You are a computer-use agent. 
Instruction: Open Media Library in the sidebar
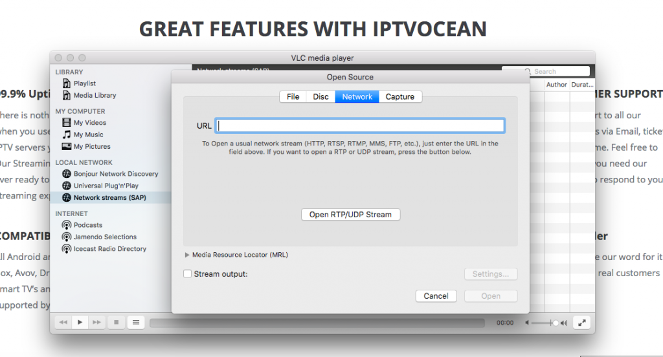[89, 95]
